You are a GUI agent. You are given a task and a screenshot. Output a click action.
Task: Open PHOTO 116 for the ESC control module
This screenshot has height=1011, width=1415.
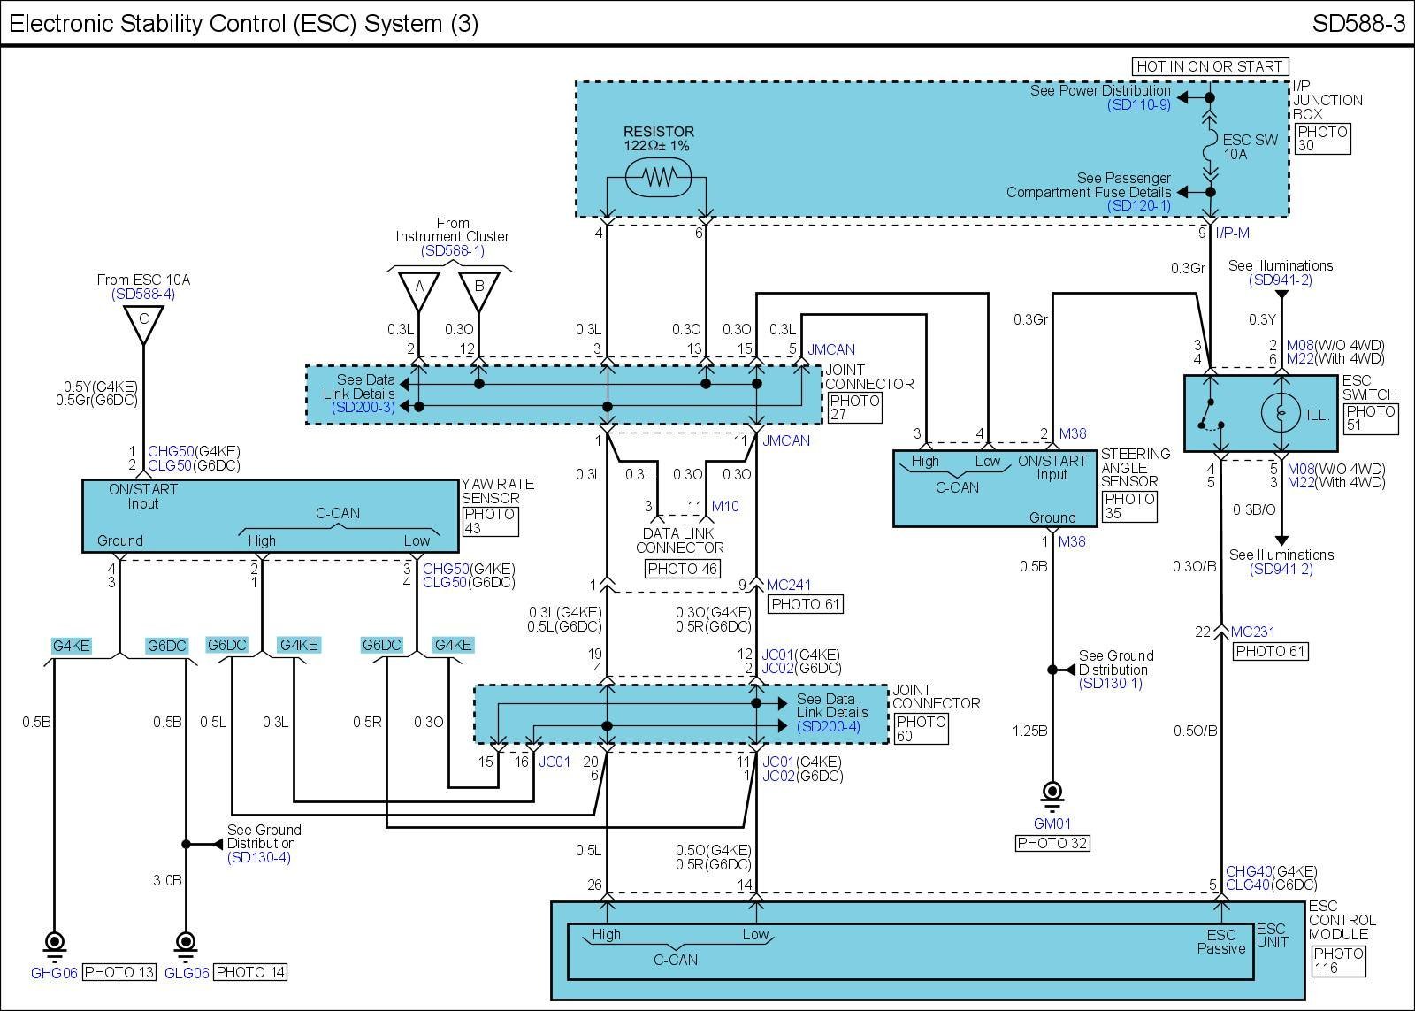tap(1337, 961)
